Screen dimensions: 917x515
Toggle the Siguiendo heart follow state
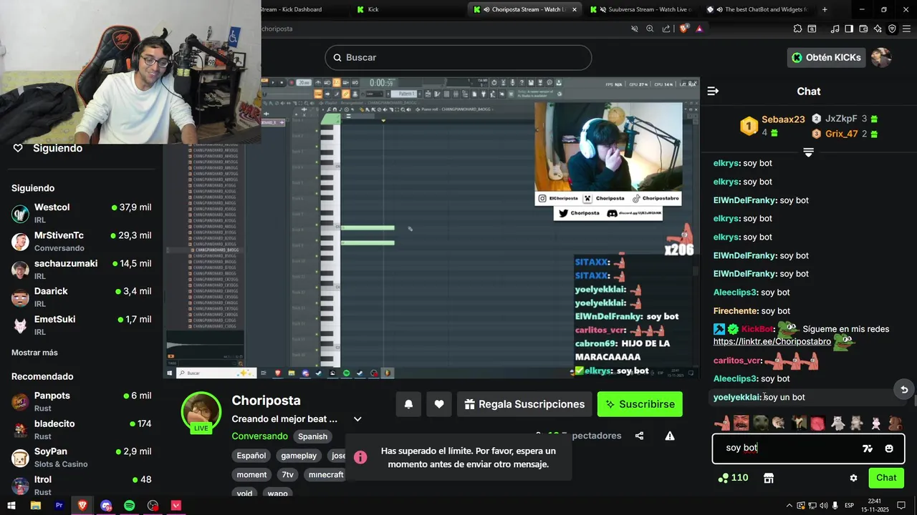pyautogui.click(x=18, y=148)
